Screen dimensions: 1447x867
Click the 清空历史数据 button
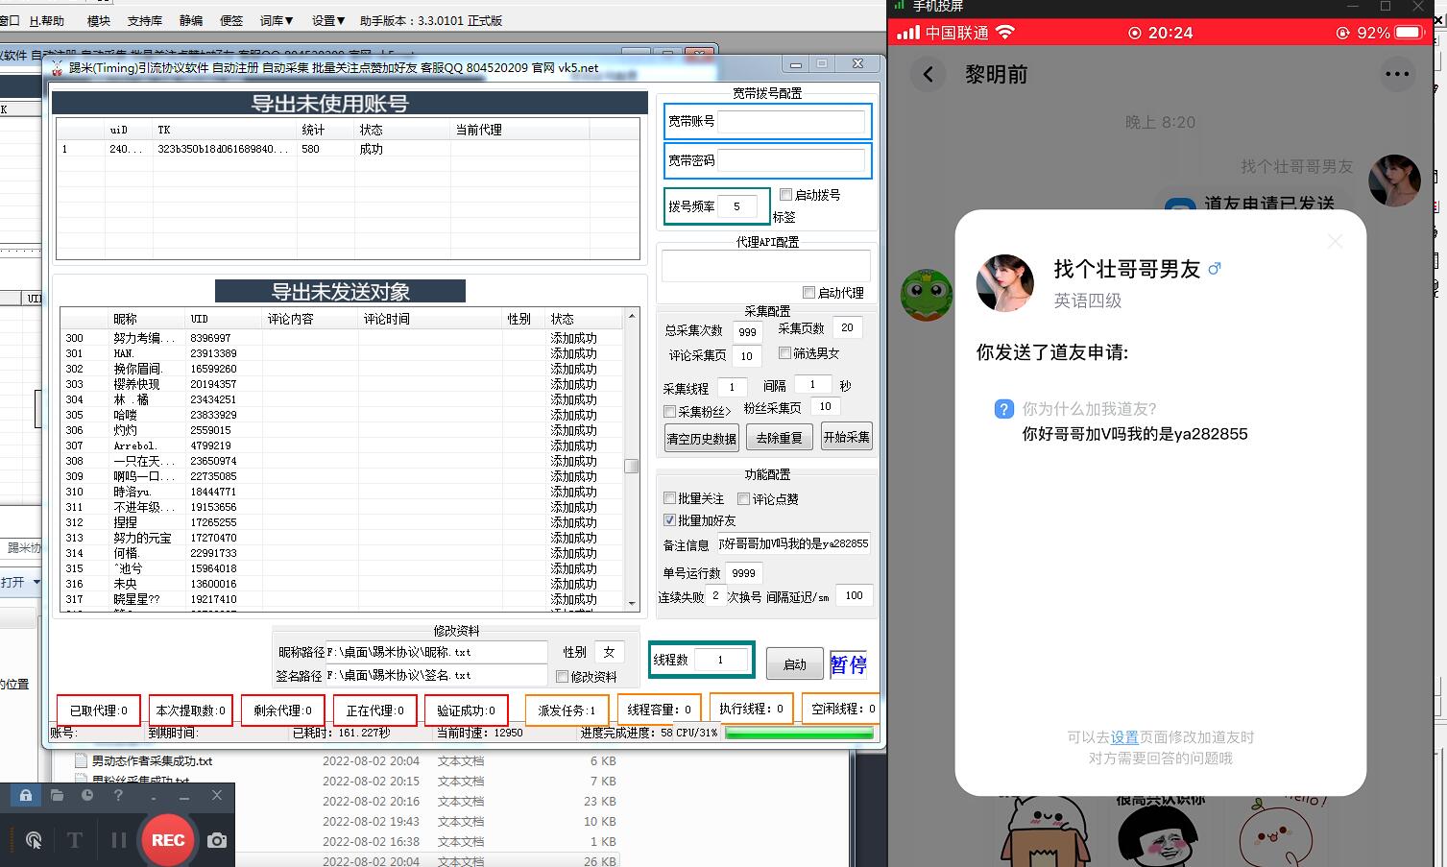click(701, 436)
